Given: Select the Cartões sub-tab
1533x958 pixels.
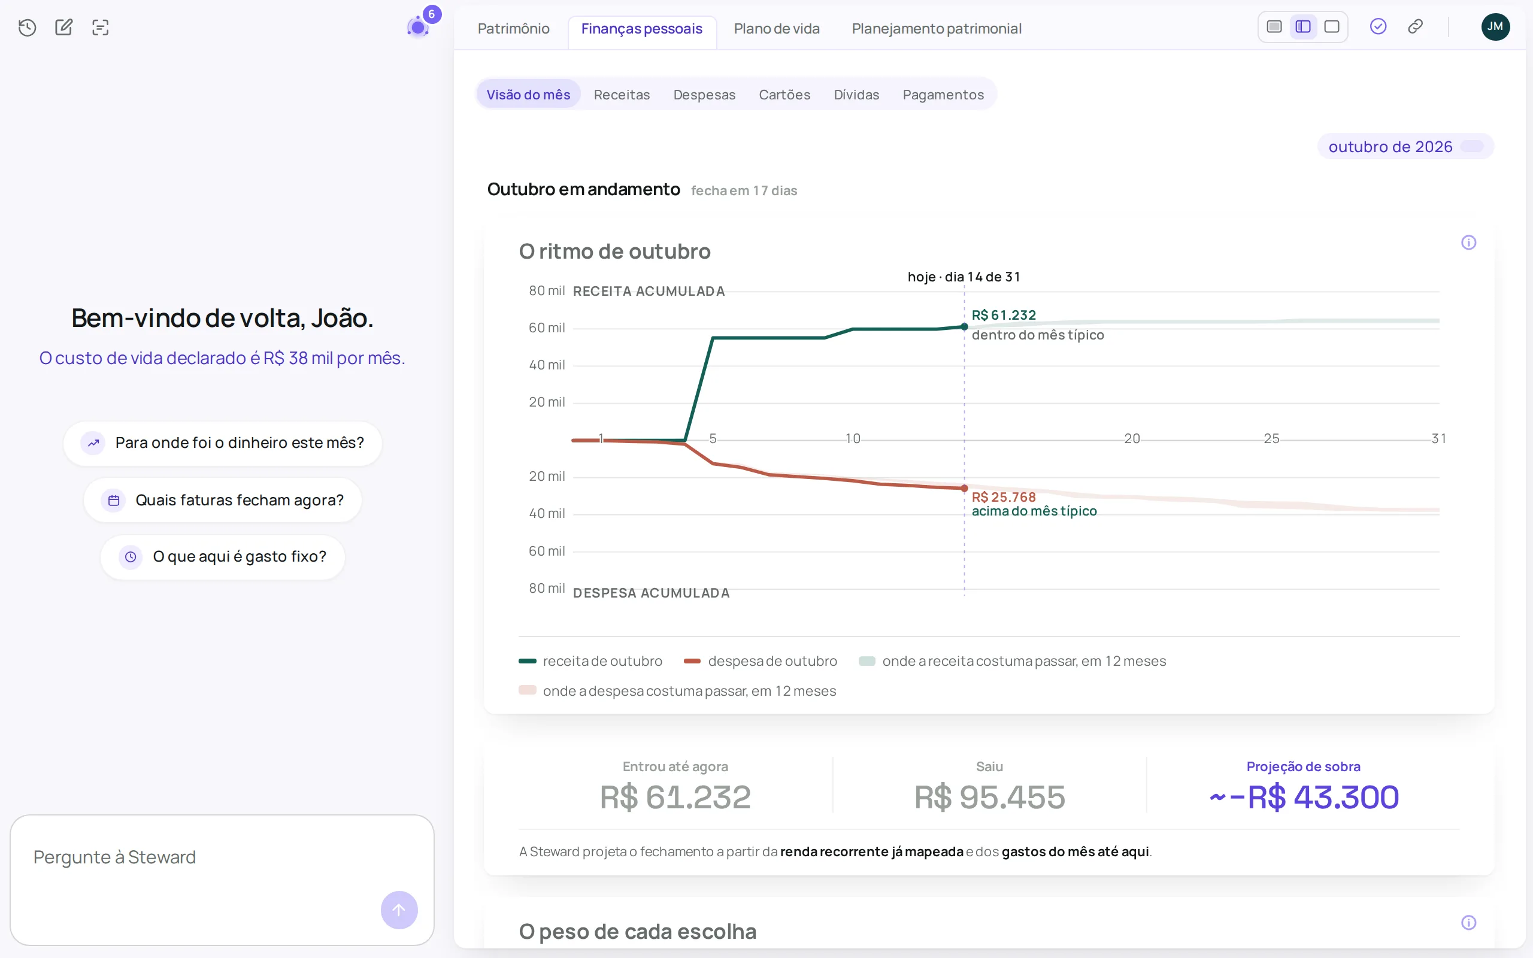Looking at the screenshot, I should click(784, 95).
